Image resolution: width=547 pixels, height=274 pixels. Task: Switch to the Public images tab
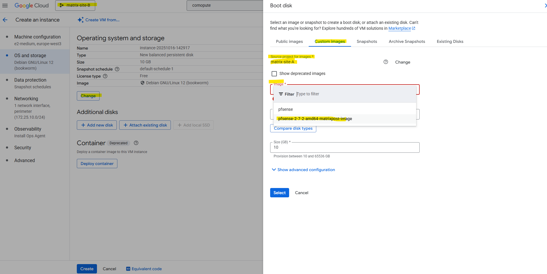click(289, 41)
